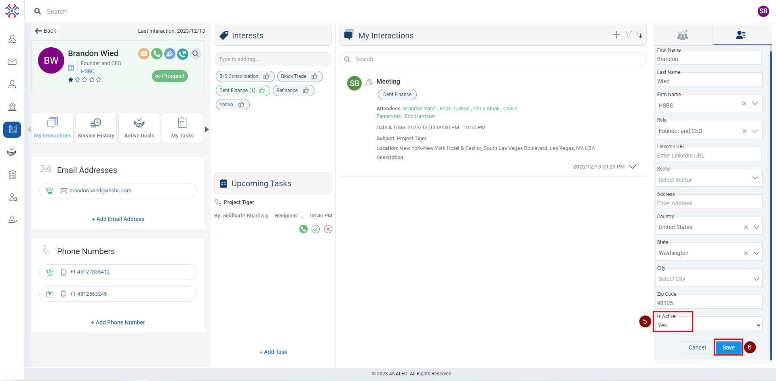Open the Service History tab
The image size is (776, 381).
point(96,128)
